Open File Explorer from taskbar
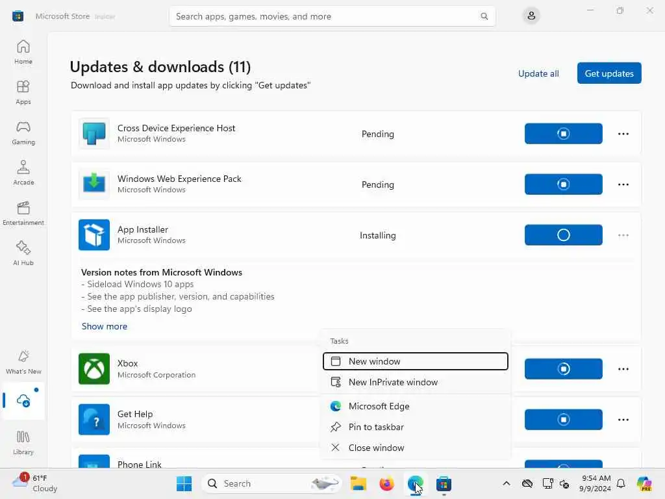This screenshot has width=665, height=499. 358,483
